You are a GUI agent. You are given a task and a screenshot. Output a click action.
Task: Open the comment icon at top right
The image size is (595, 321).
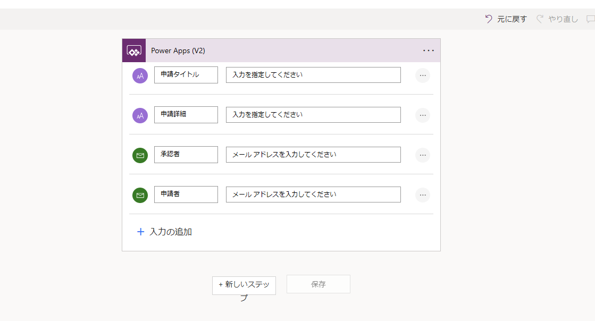pos(591,19)
